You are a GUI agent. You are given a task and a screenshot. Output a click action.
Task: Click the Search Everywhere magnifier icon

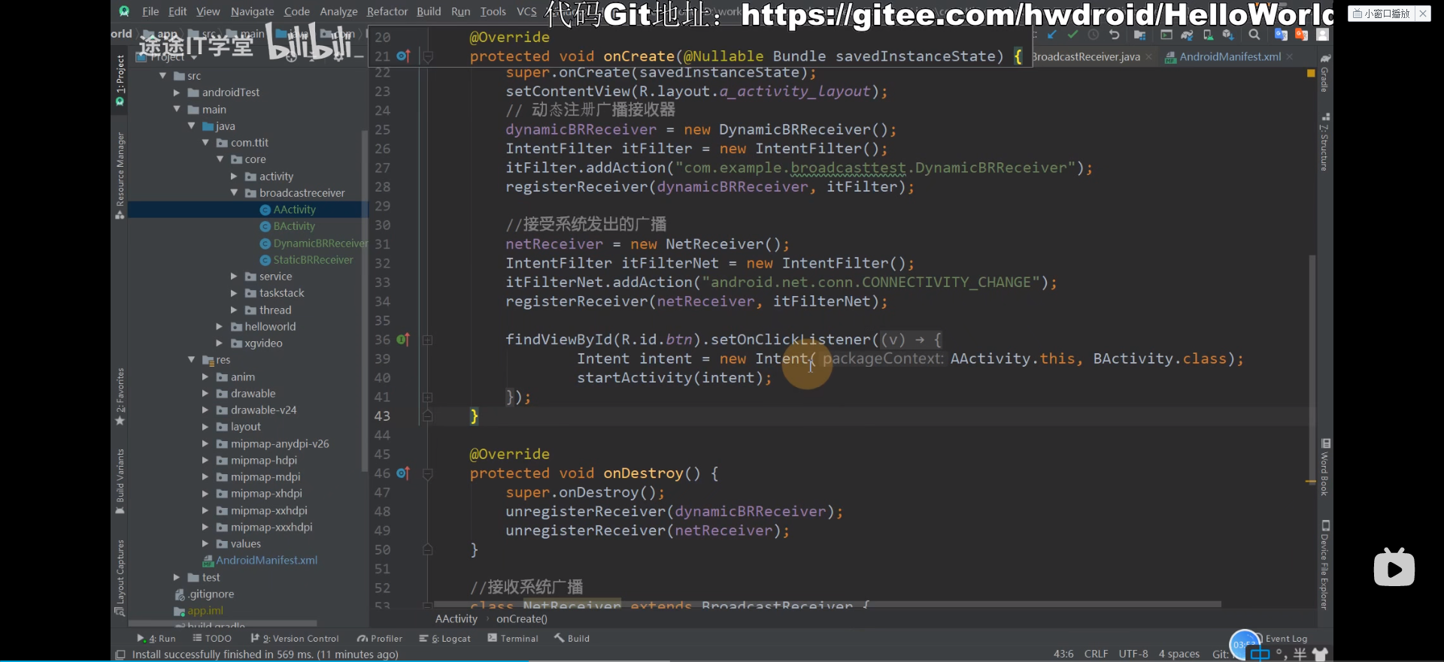tap(1254, 35)
